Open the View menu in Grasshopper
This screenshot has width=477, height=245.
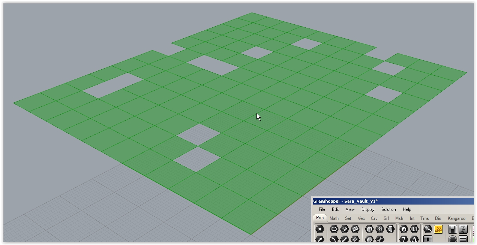coord(350,209)
